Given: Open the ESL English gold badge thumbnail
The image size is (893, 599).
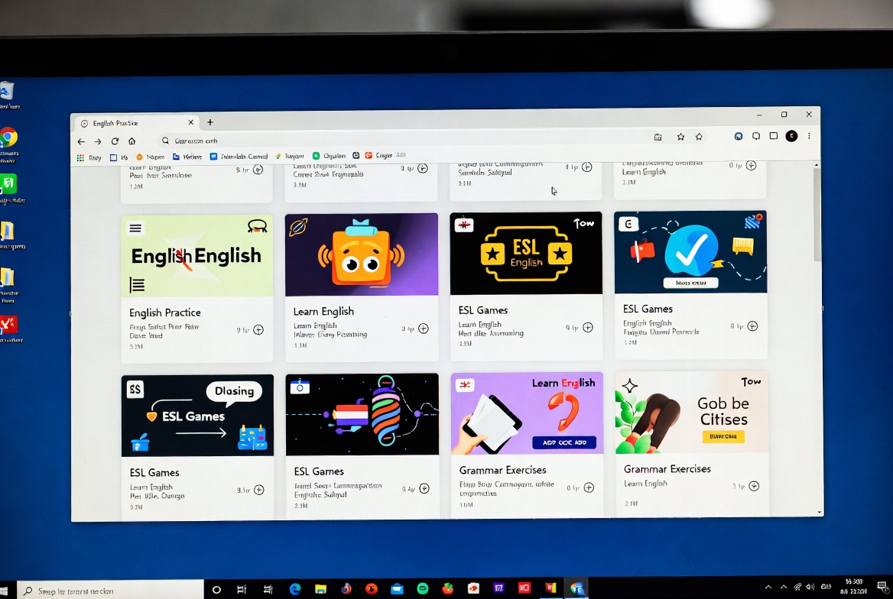Looking at the screenshot, I should coord(526,254).
